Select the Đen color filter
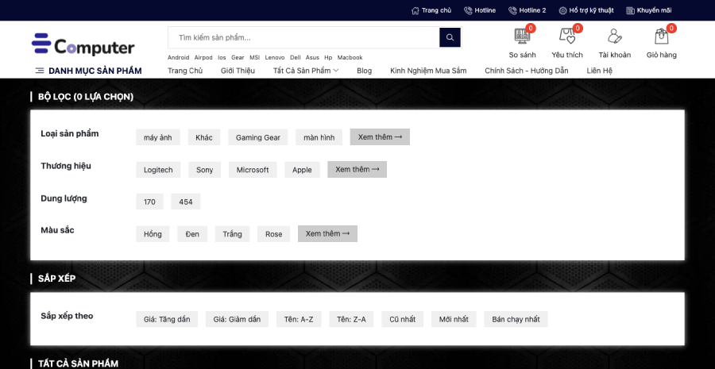 pyautogui.click(x=192, y=233)
